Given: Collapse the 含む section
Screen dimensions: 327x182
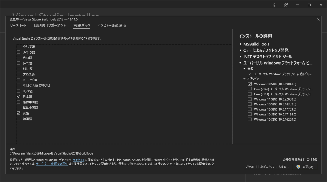Looking at the screenshot, I should [x=244, y=69].
